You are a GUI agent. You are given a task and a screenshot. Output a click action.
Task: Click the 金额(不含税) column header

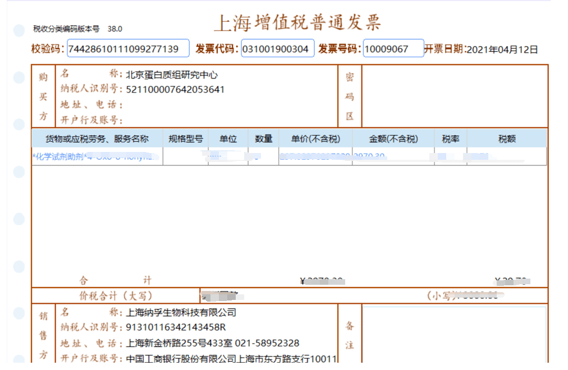pos(393,139)
